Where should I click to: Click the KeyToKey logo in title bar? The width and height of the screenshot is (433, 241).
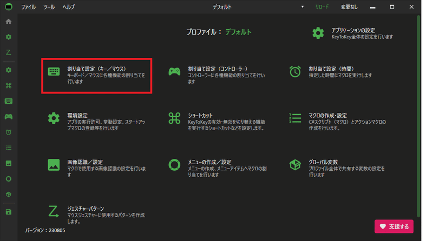pyautogui.click(x=9, y=6)
